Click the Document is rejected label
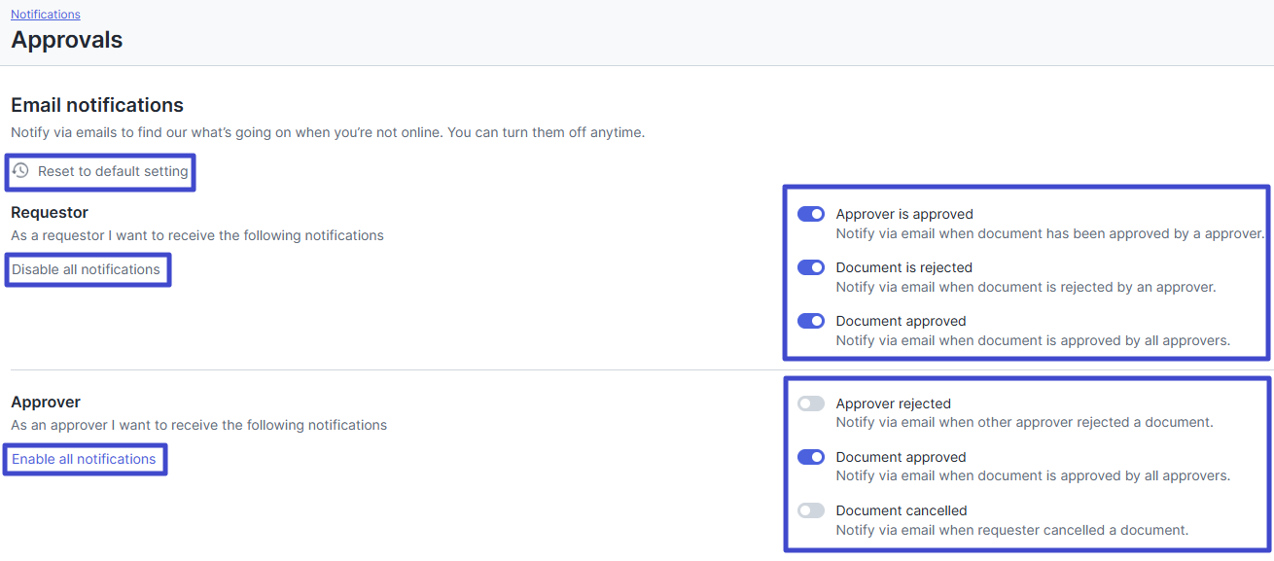Viewport: 1274px width, 561px height. coord(904,267)
